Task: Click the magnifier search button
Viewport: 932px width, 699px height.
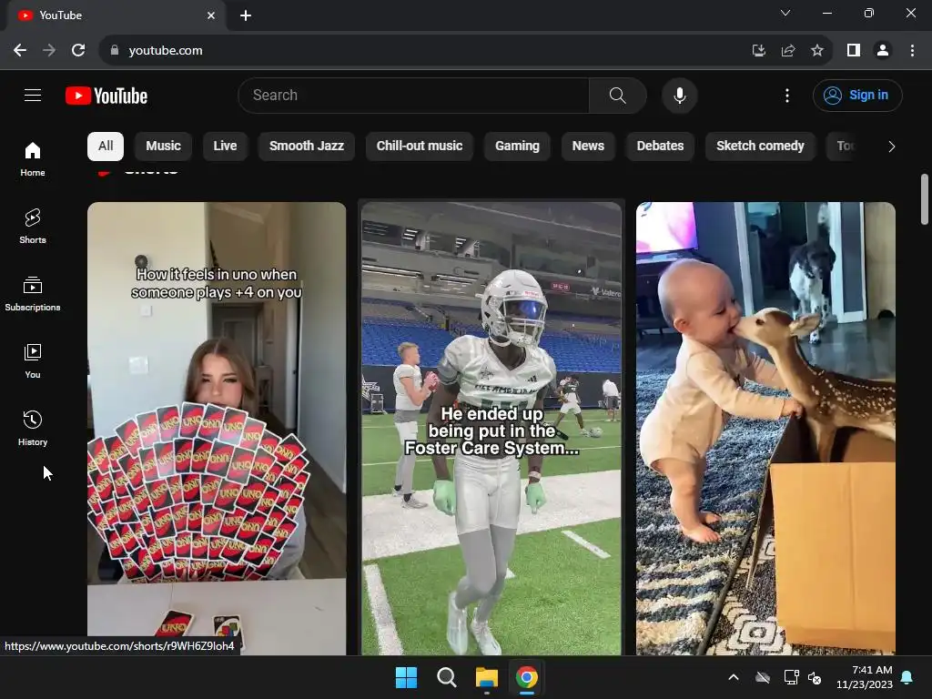Action: [x=618, y=95]
